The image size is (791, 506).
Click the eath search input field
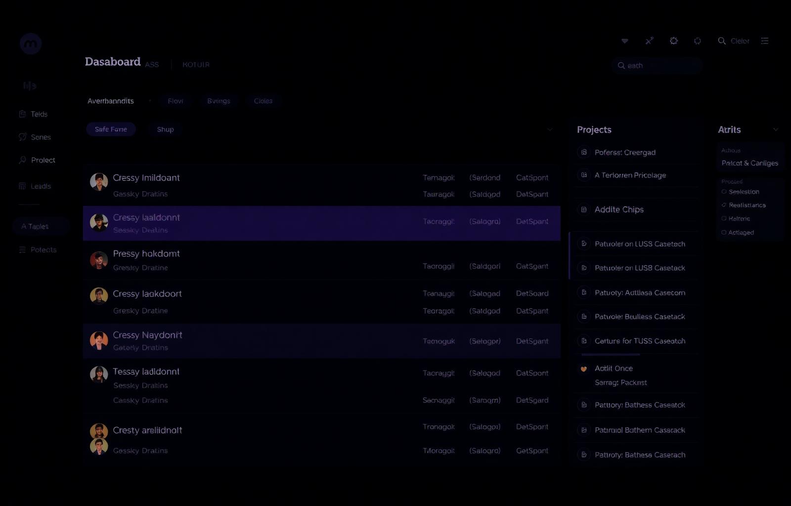(657, 66)
